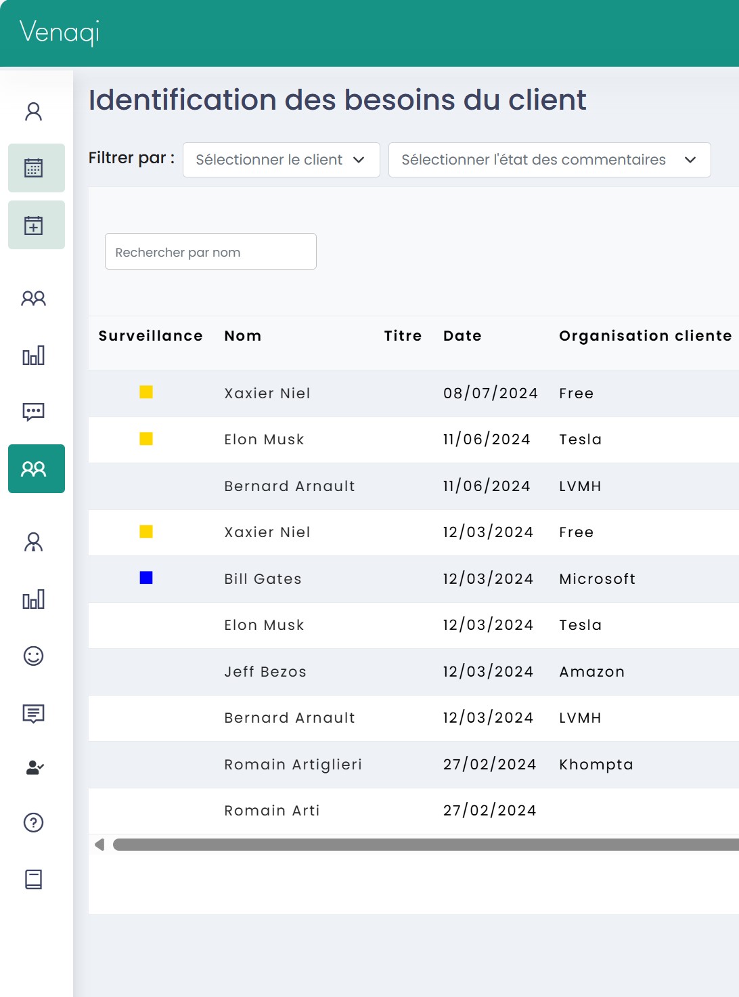Sort by Organisation cliente column header
This screenshot has width=739, height=997.
[x=645, y=336]
